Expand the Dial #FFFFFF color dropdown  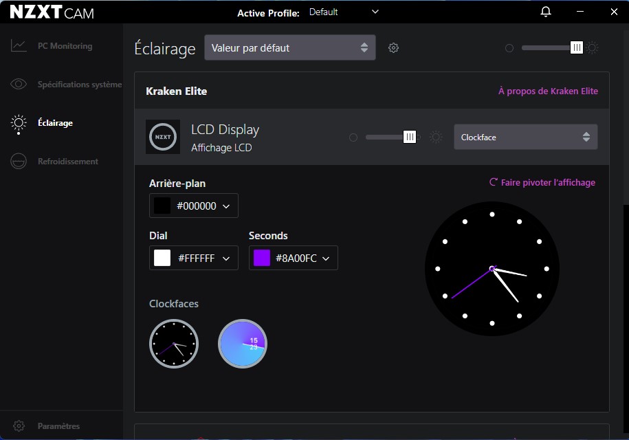coord(193,258)
